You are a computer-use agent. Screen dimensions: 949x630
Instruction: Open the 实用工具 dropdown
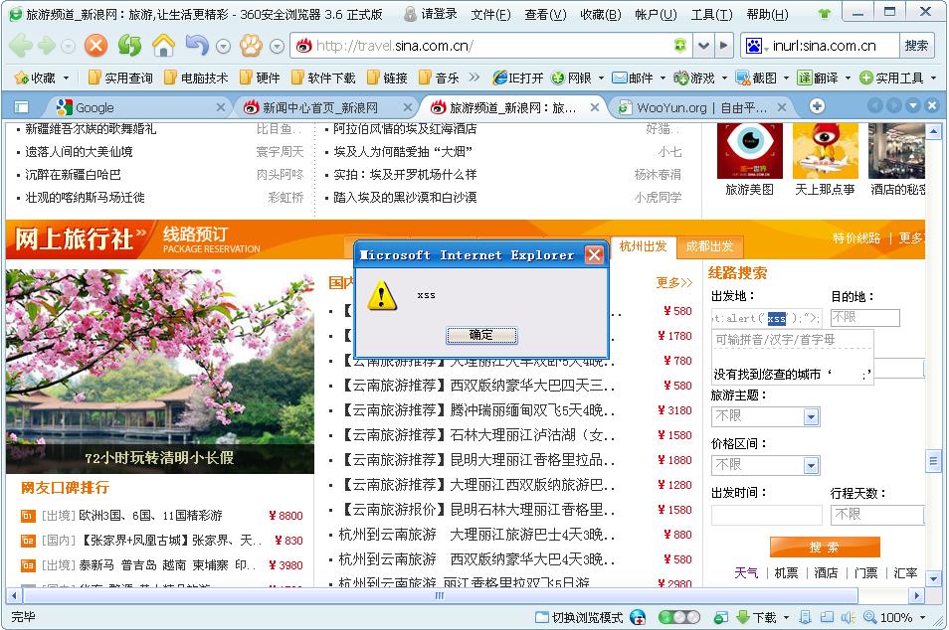(898, 78)
